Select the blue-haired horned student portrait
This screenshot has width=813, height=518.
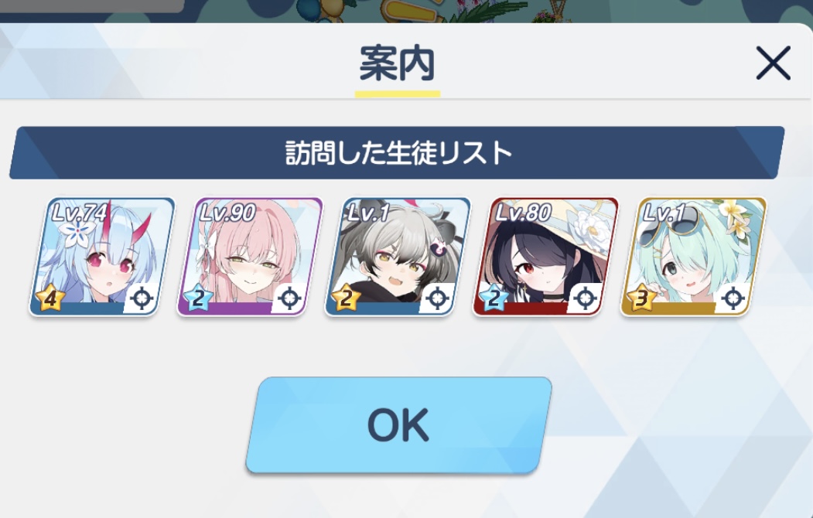click(102, 257)
